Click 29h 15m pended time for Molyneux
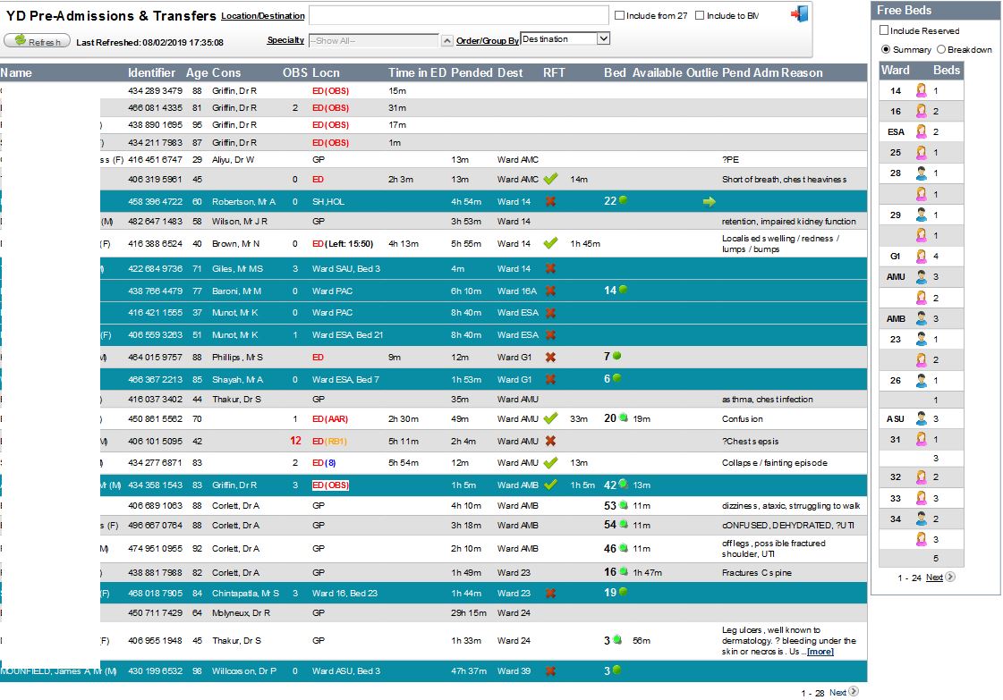This screenshot has width=1003, height=700. 469,613
